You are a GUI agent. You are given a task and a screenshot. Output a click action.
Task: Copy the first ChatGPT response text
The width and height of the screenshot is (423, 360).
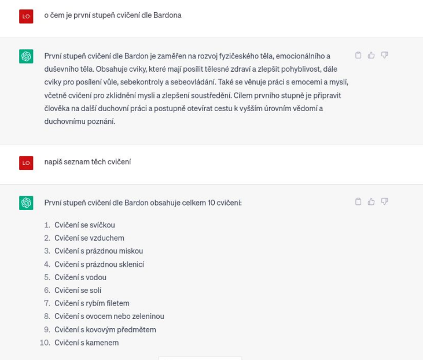point(358,56)
